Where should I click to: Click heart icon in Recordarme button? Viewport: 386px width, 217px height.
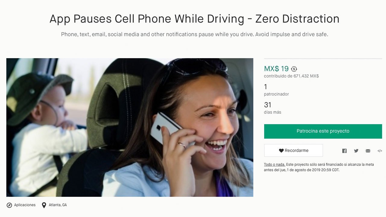point(281,150)
